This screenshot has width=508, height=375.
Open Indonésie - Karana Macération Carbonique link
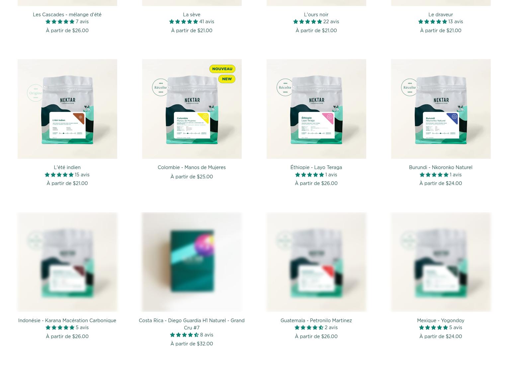(67, 321)
